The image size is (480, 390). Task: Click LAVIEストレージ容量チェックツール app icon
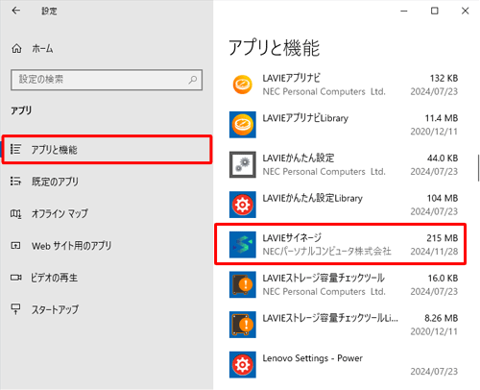pos(243,284)
